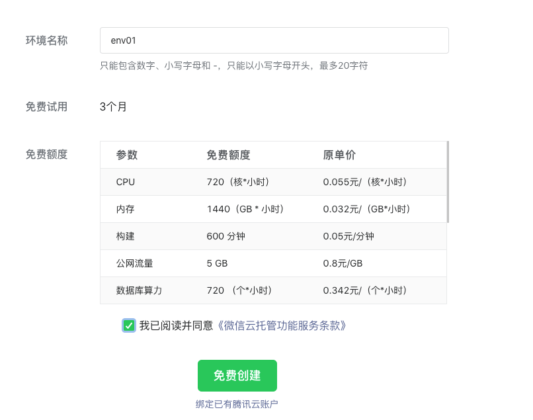Open the 绑定已有腾讯云账户 link
This screenshot has height=420, width=533.
pos(237,404)
